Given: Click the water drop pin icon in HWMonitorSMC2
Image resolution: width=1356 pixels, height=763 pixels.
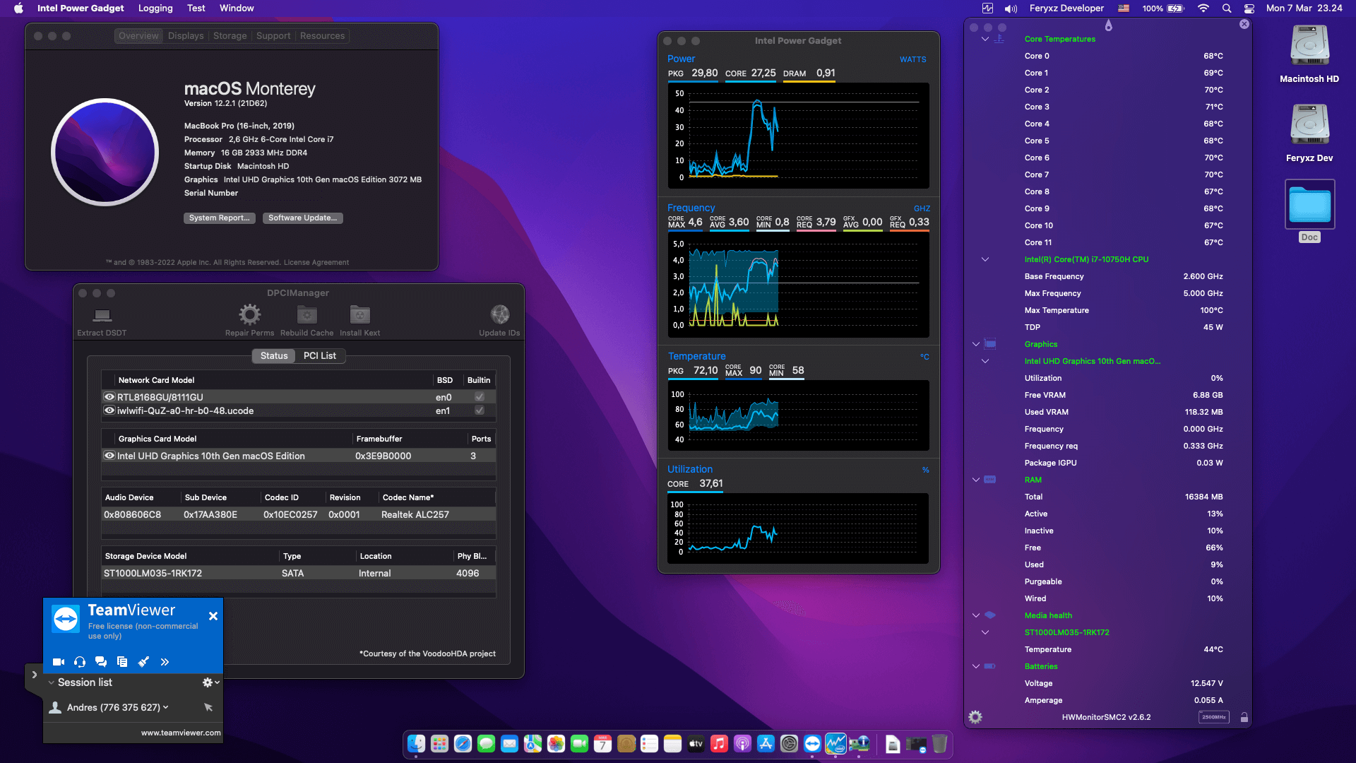Looking at the screenshot, I should [x=1109, y=25].
